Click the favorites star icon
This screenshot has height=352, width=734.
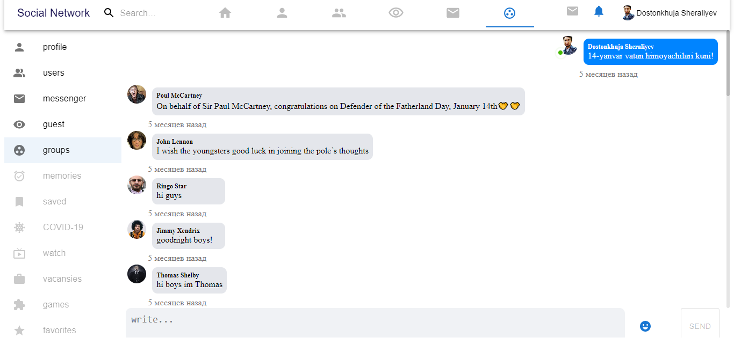(x=19, y=331)
